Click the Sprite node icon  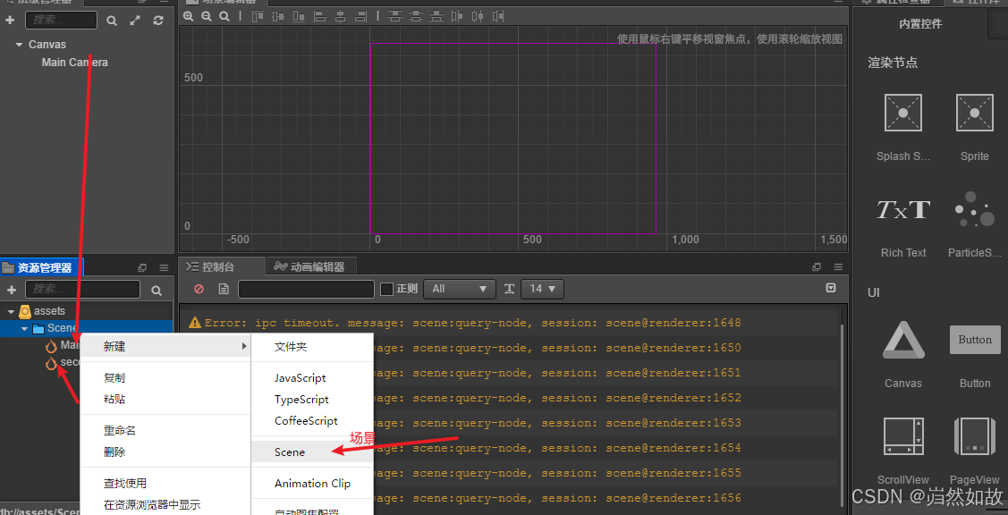(x=975, y=113)
